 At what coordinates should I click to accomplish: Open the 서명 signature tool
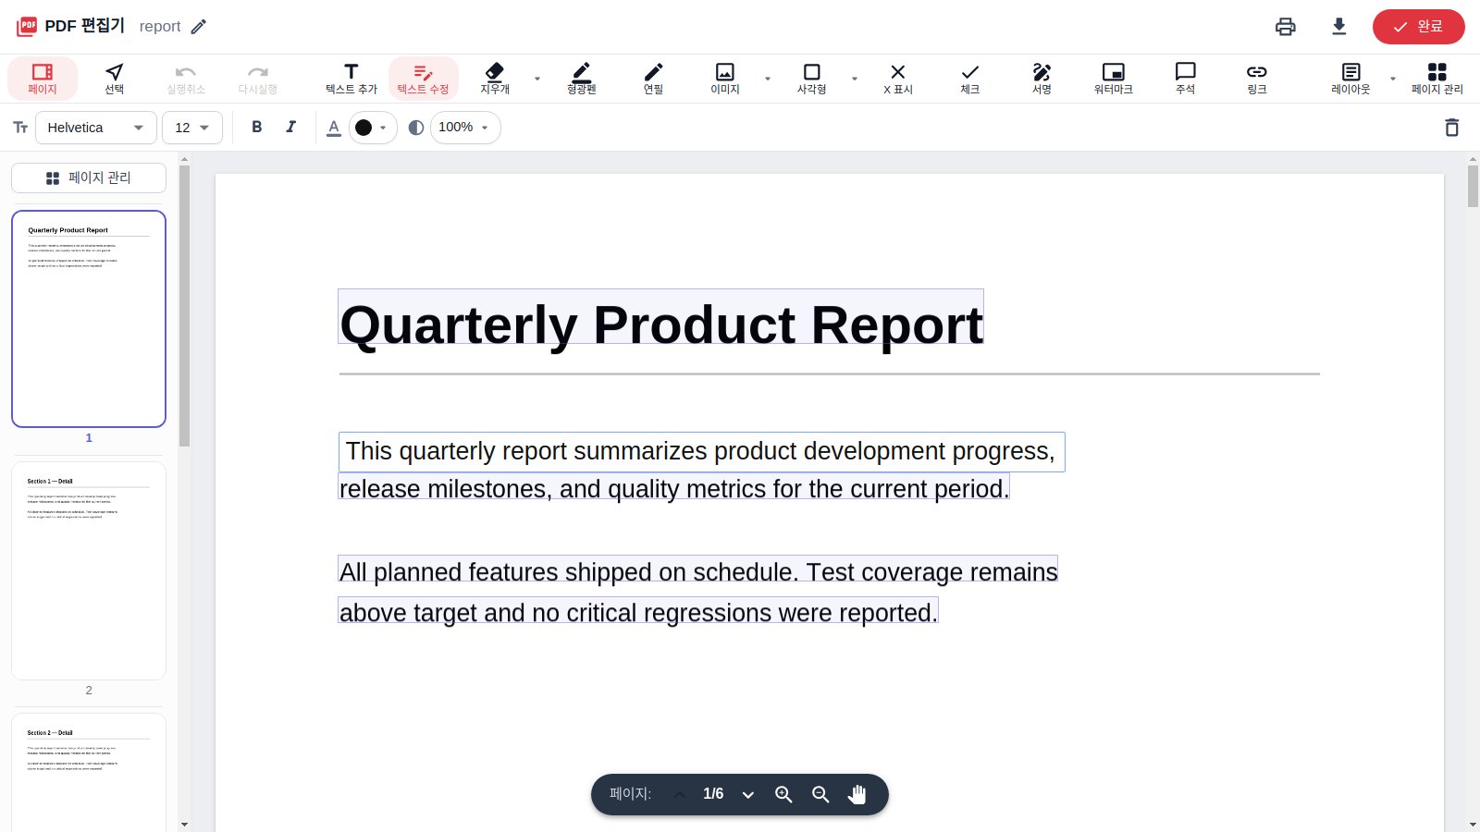tap(1042, 78)
